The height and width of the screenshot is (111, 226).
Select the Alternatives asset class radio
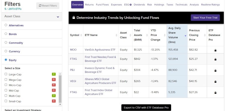tap(6, 25)
